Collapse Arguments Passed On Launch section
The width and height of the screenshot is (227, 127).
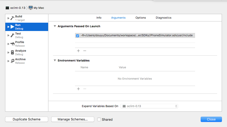click(x=55, y=26)
